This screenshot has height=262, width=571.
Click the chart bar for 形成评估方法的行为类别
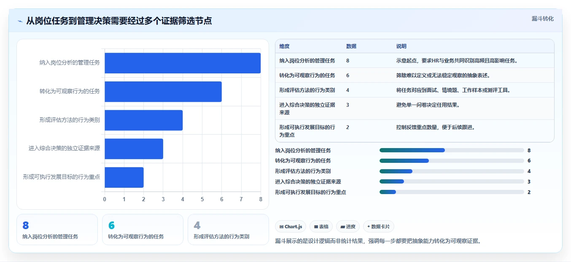point(143,120)
